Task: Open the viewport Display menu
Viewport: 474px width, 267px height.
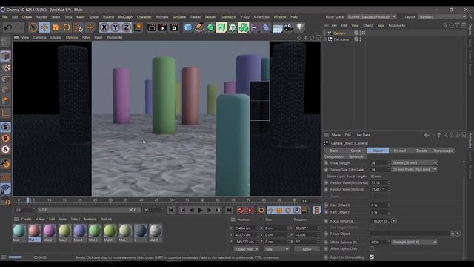Action: click(56, 38)
